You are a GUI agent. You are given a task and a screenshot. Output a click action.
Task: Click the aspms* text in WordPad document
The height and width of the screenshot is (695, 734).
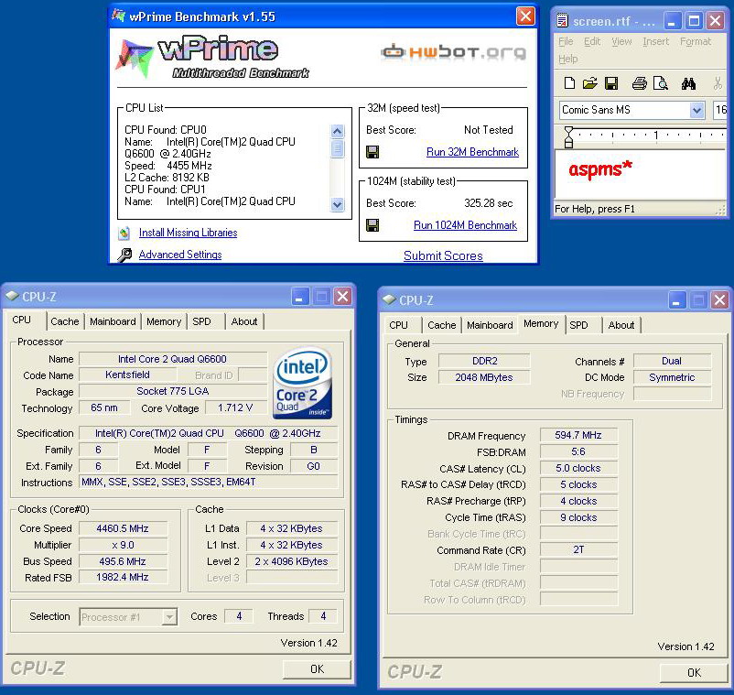(x=600, y=169)
